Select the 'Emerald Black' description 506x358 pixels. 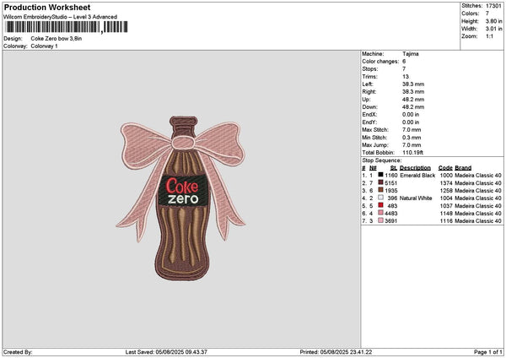coord(417,176)
